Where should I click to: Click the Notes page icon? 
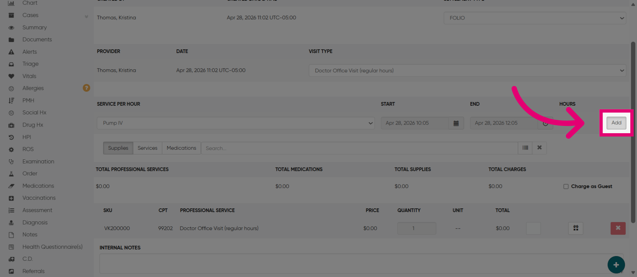pyautogui.click(x=11, y=235)
